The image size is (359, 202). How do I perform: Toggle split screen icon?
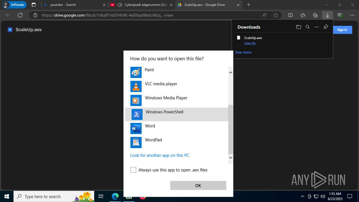coord(291,15)
